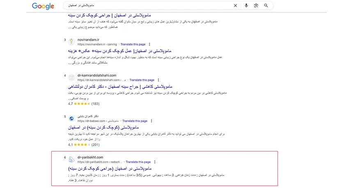
Task: Click dr-yaribakht.com site favicon
Action: (x=71, y=159)
